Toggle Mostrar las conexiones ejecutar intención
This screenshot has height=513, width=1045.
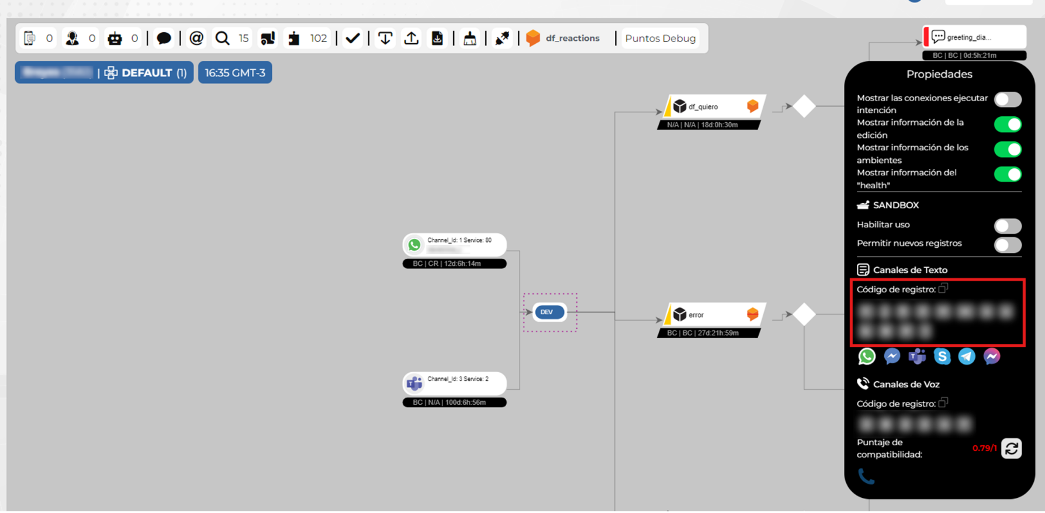click(x=1008, y=99)
